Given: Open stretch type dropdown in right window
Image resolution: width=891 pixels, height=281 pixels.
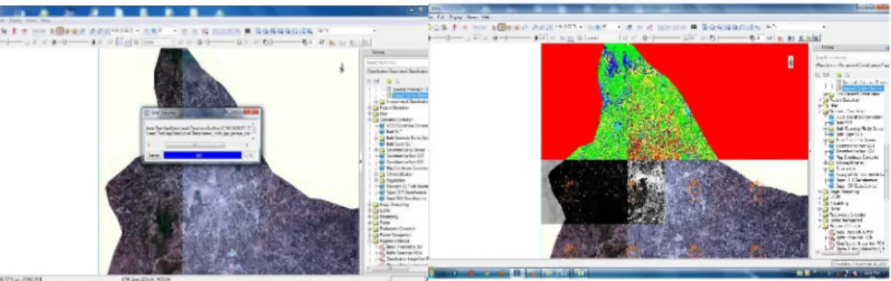Looking at the screenshot, I should pos(602,38).
